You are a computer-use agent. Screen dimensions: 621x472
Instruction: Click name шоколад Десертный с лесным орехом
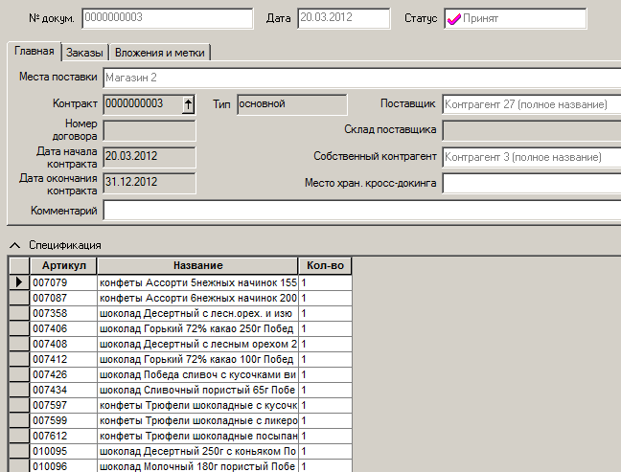197,344
